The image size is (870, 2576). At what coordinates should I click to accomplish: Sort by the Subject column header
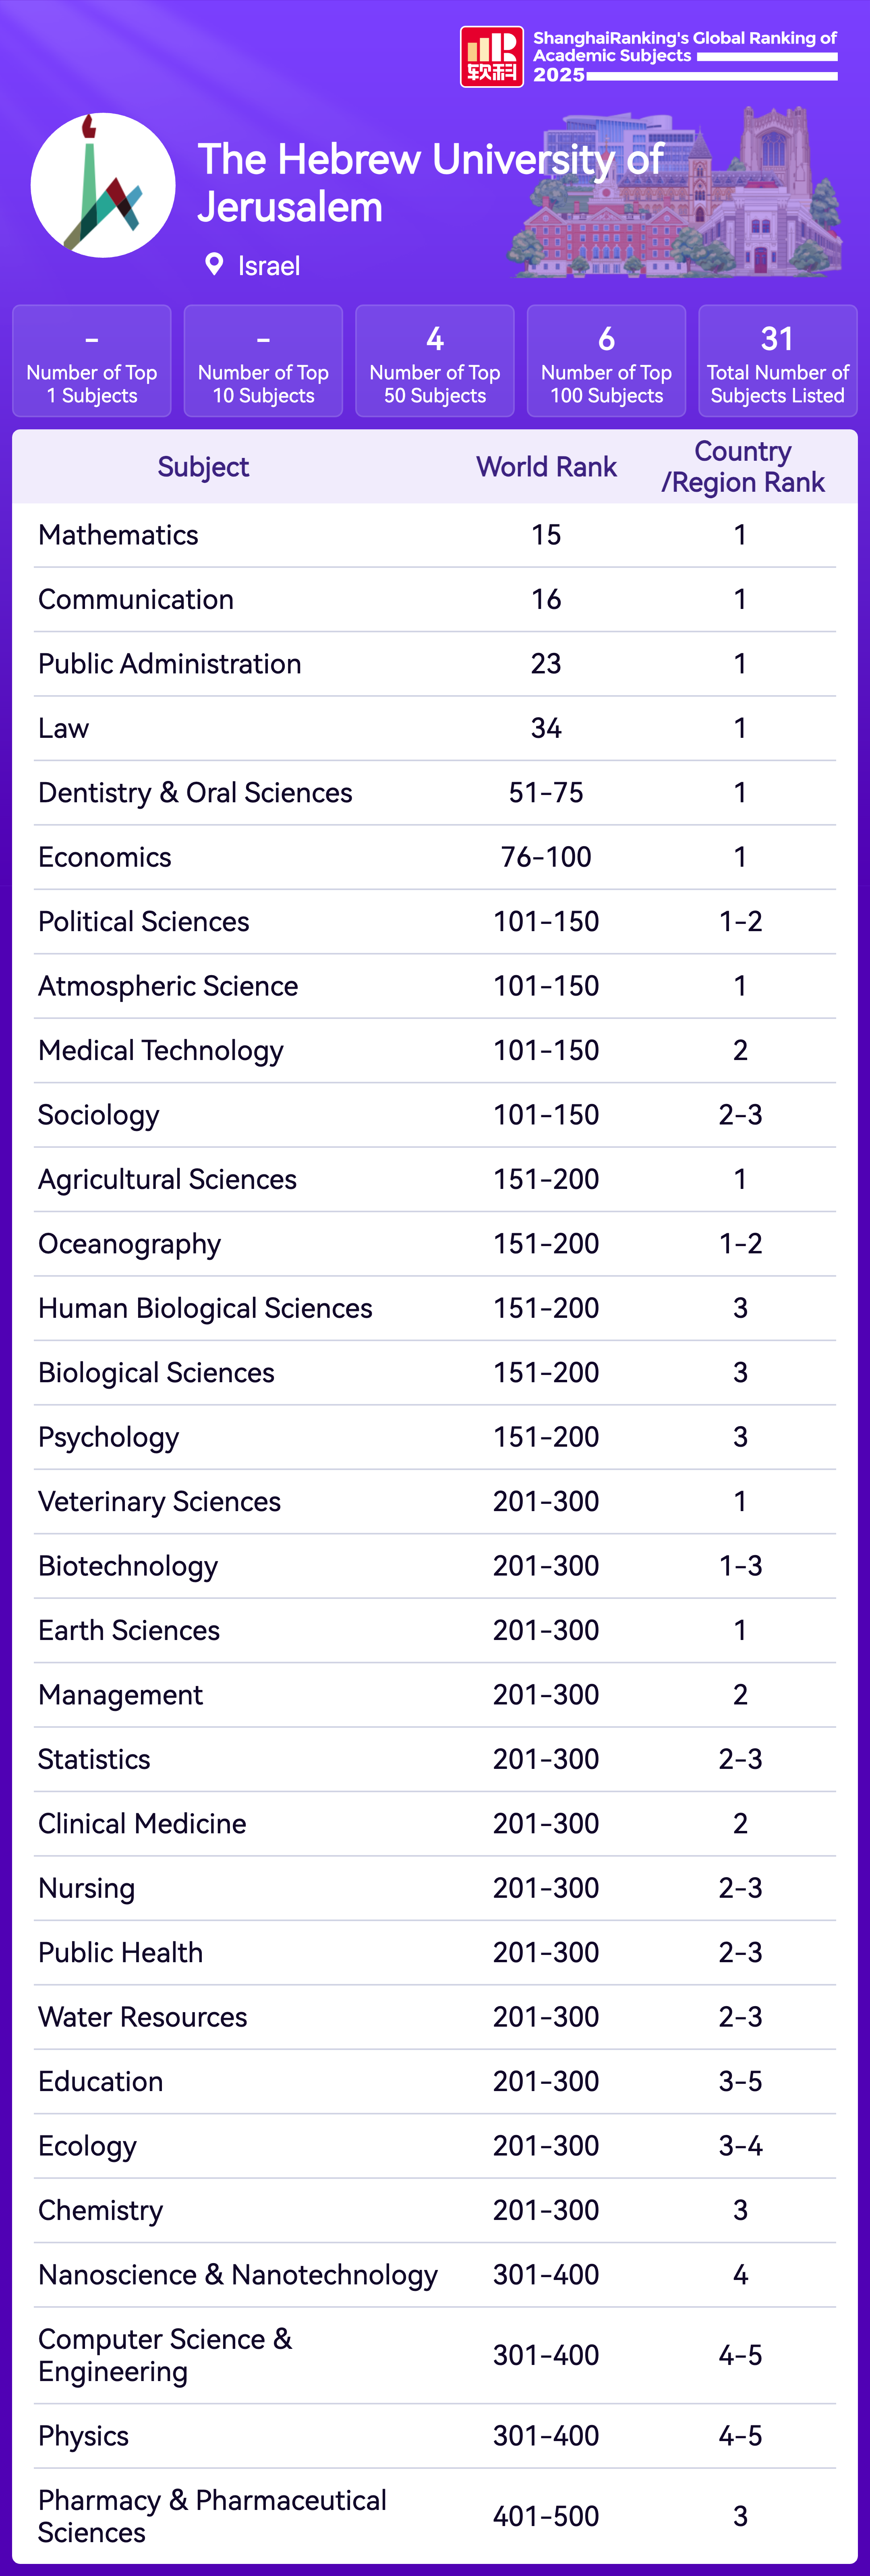pyautogui.click(x=203, y=467)
